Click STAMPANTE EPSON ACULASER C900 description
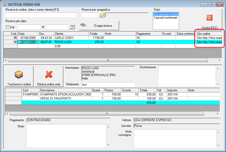The width and height of the screenshot is (226, 152). click(65, 94)
